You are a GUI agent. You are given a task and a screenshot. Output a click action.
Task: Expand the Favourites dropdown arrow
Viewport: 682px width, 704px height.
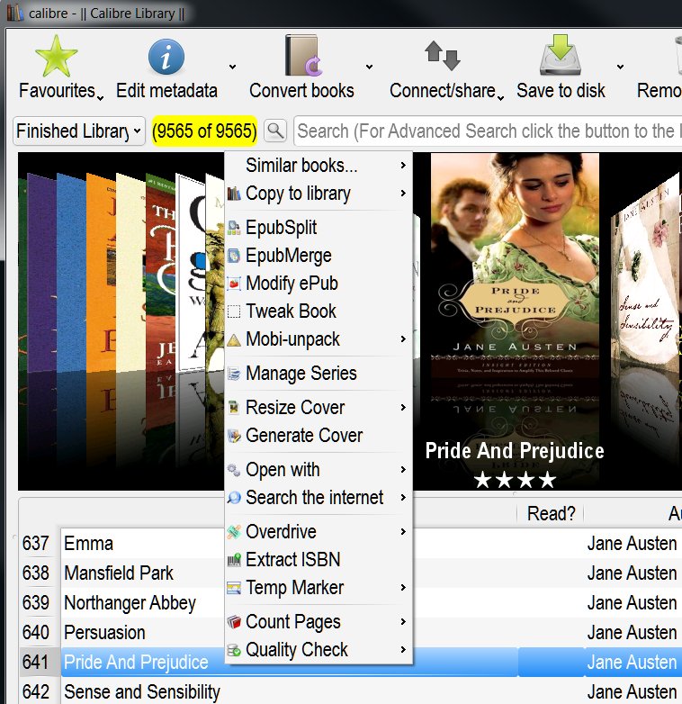[x=101, y=97]
